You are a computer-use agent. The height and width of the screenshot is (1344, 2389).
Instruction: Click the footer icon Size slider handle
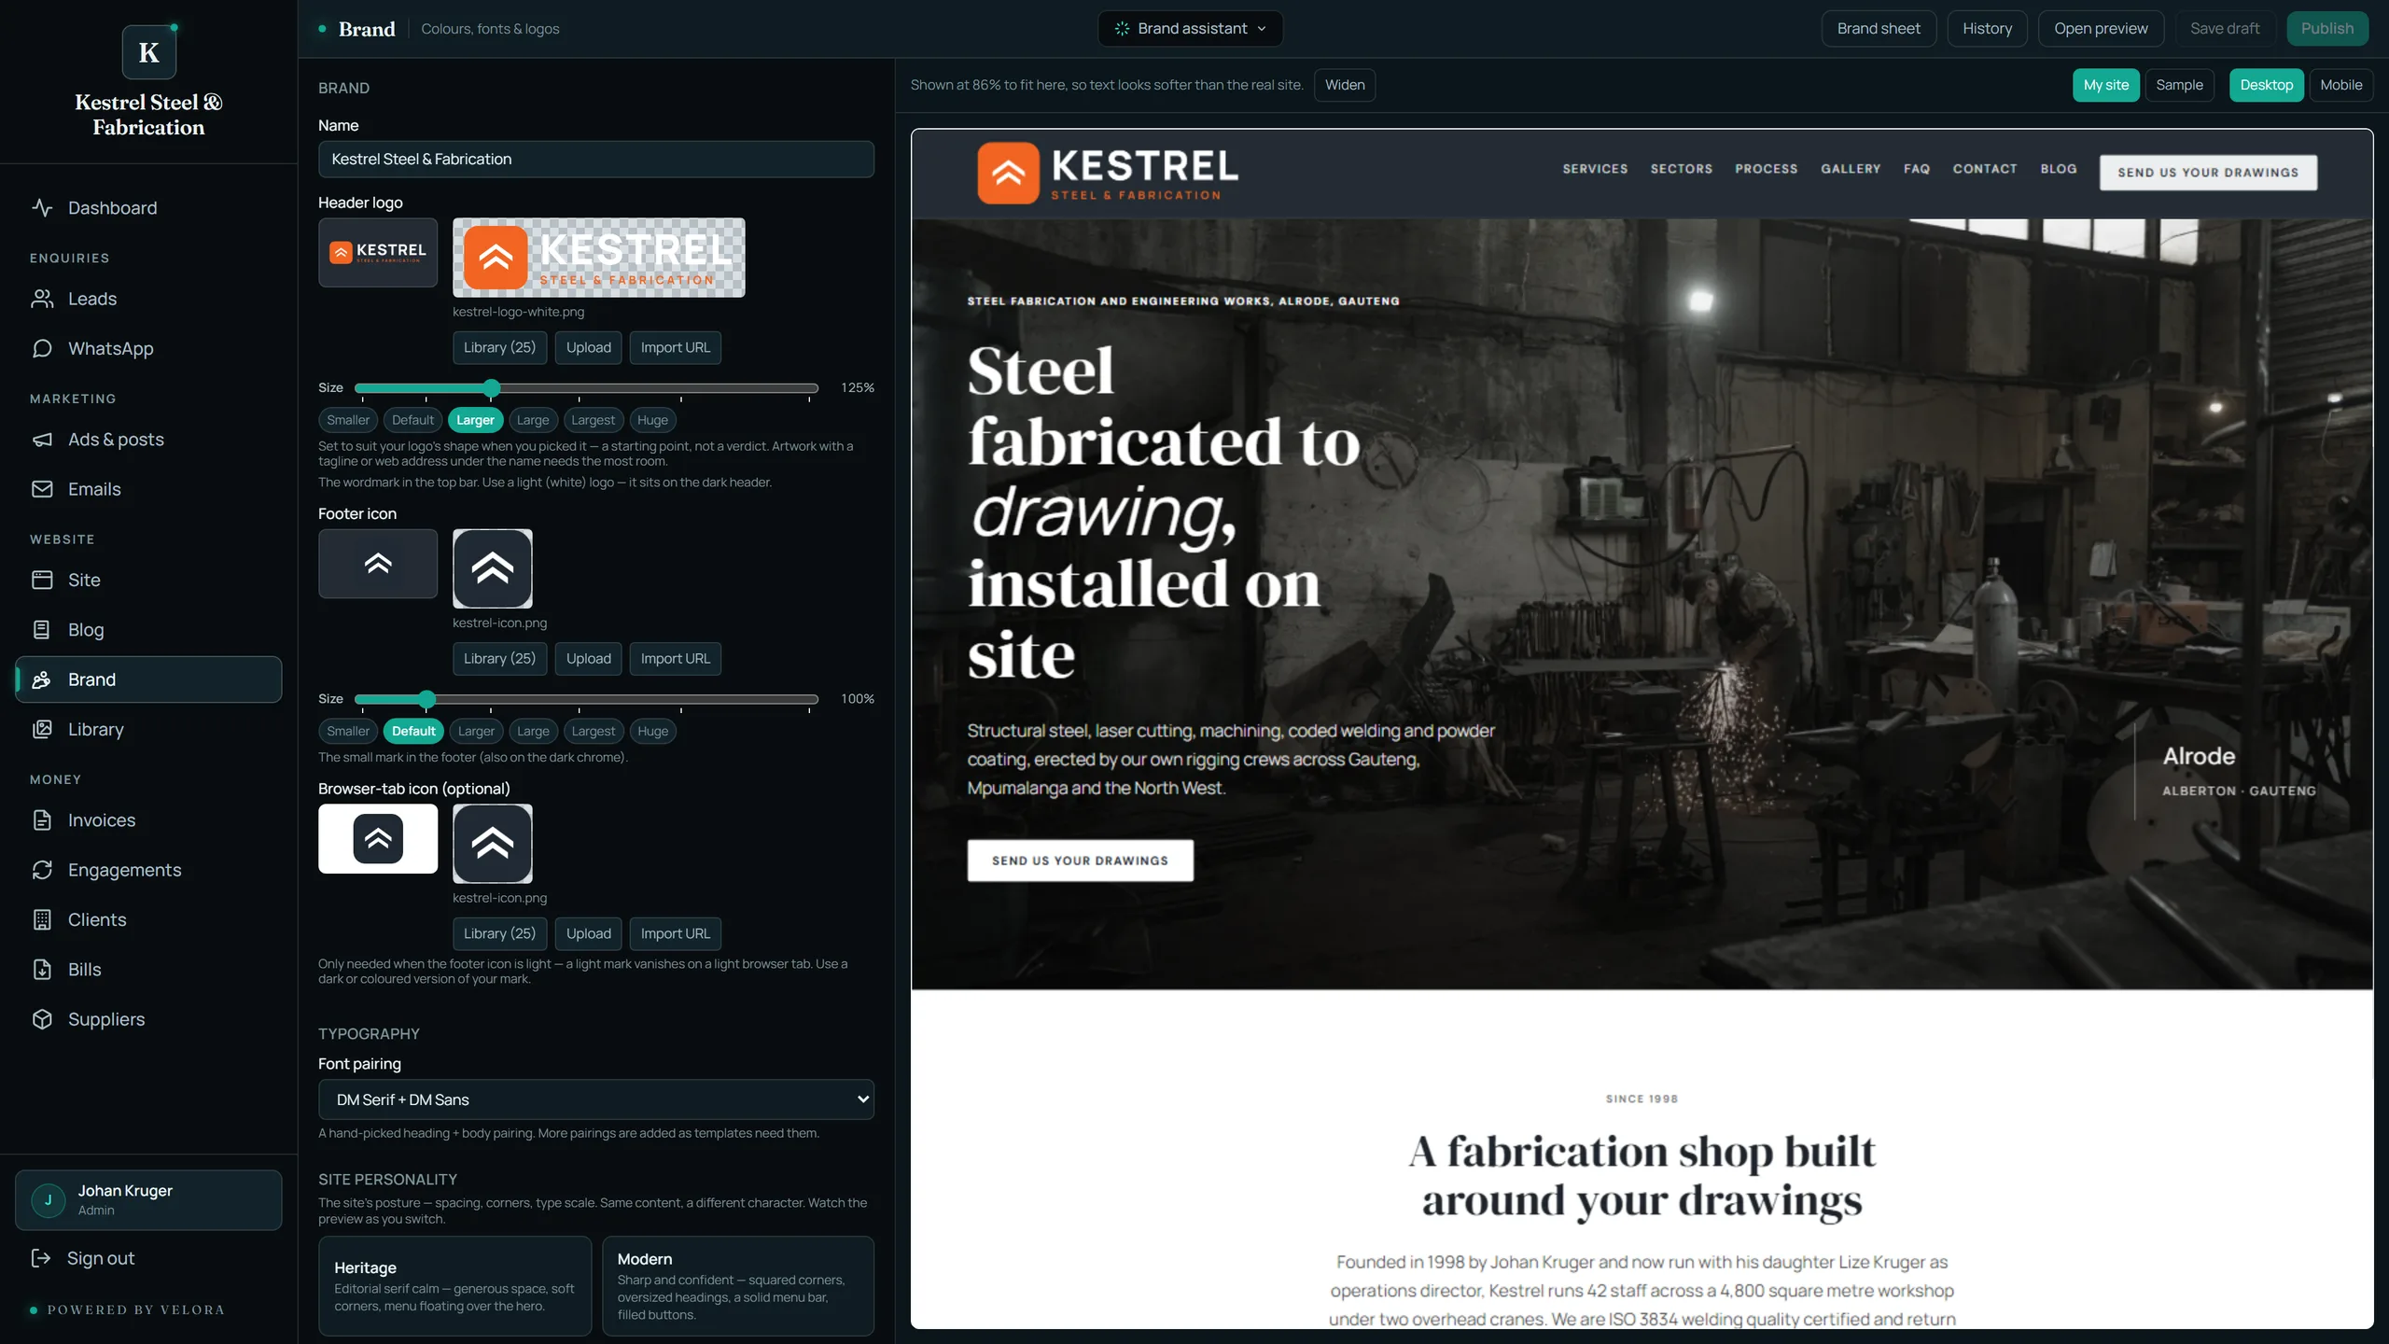[426, 699]
